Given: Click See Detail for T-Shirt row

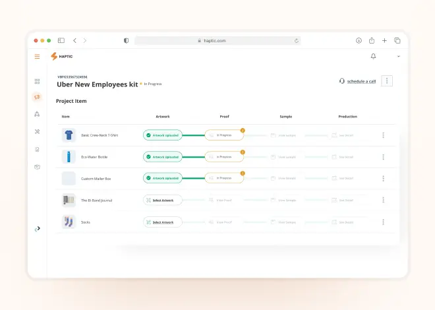Looking at the screenshot, I should pos(343,135).
